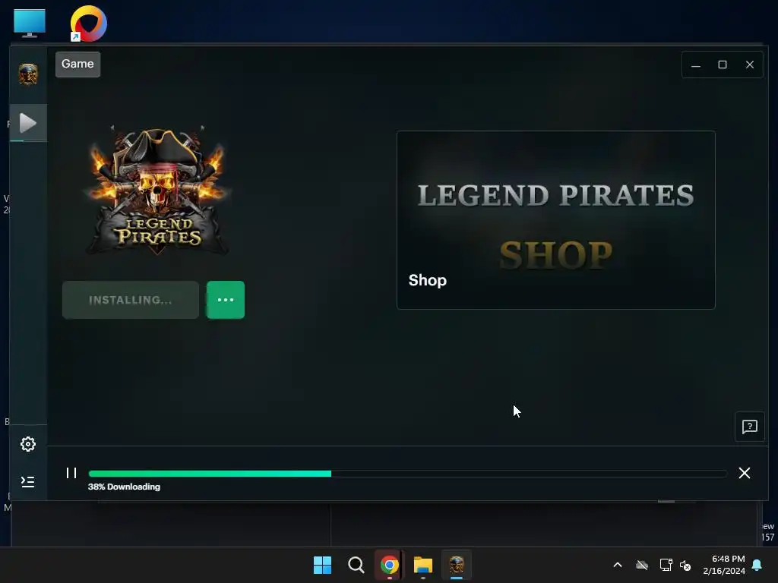778x583 pixels.
Task: Click the Legend Pirates game logo
Action: (158, 191)
